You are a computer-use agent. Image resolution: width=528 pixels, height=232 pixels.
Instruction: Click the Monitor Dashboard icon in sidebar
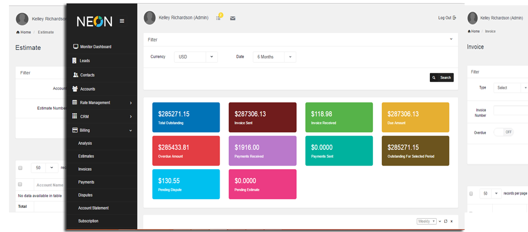coord(76,47)
